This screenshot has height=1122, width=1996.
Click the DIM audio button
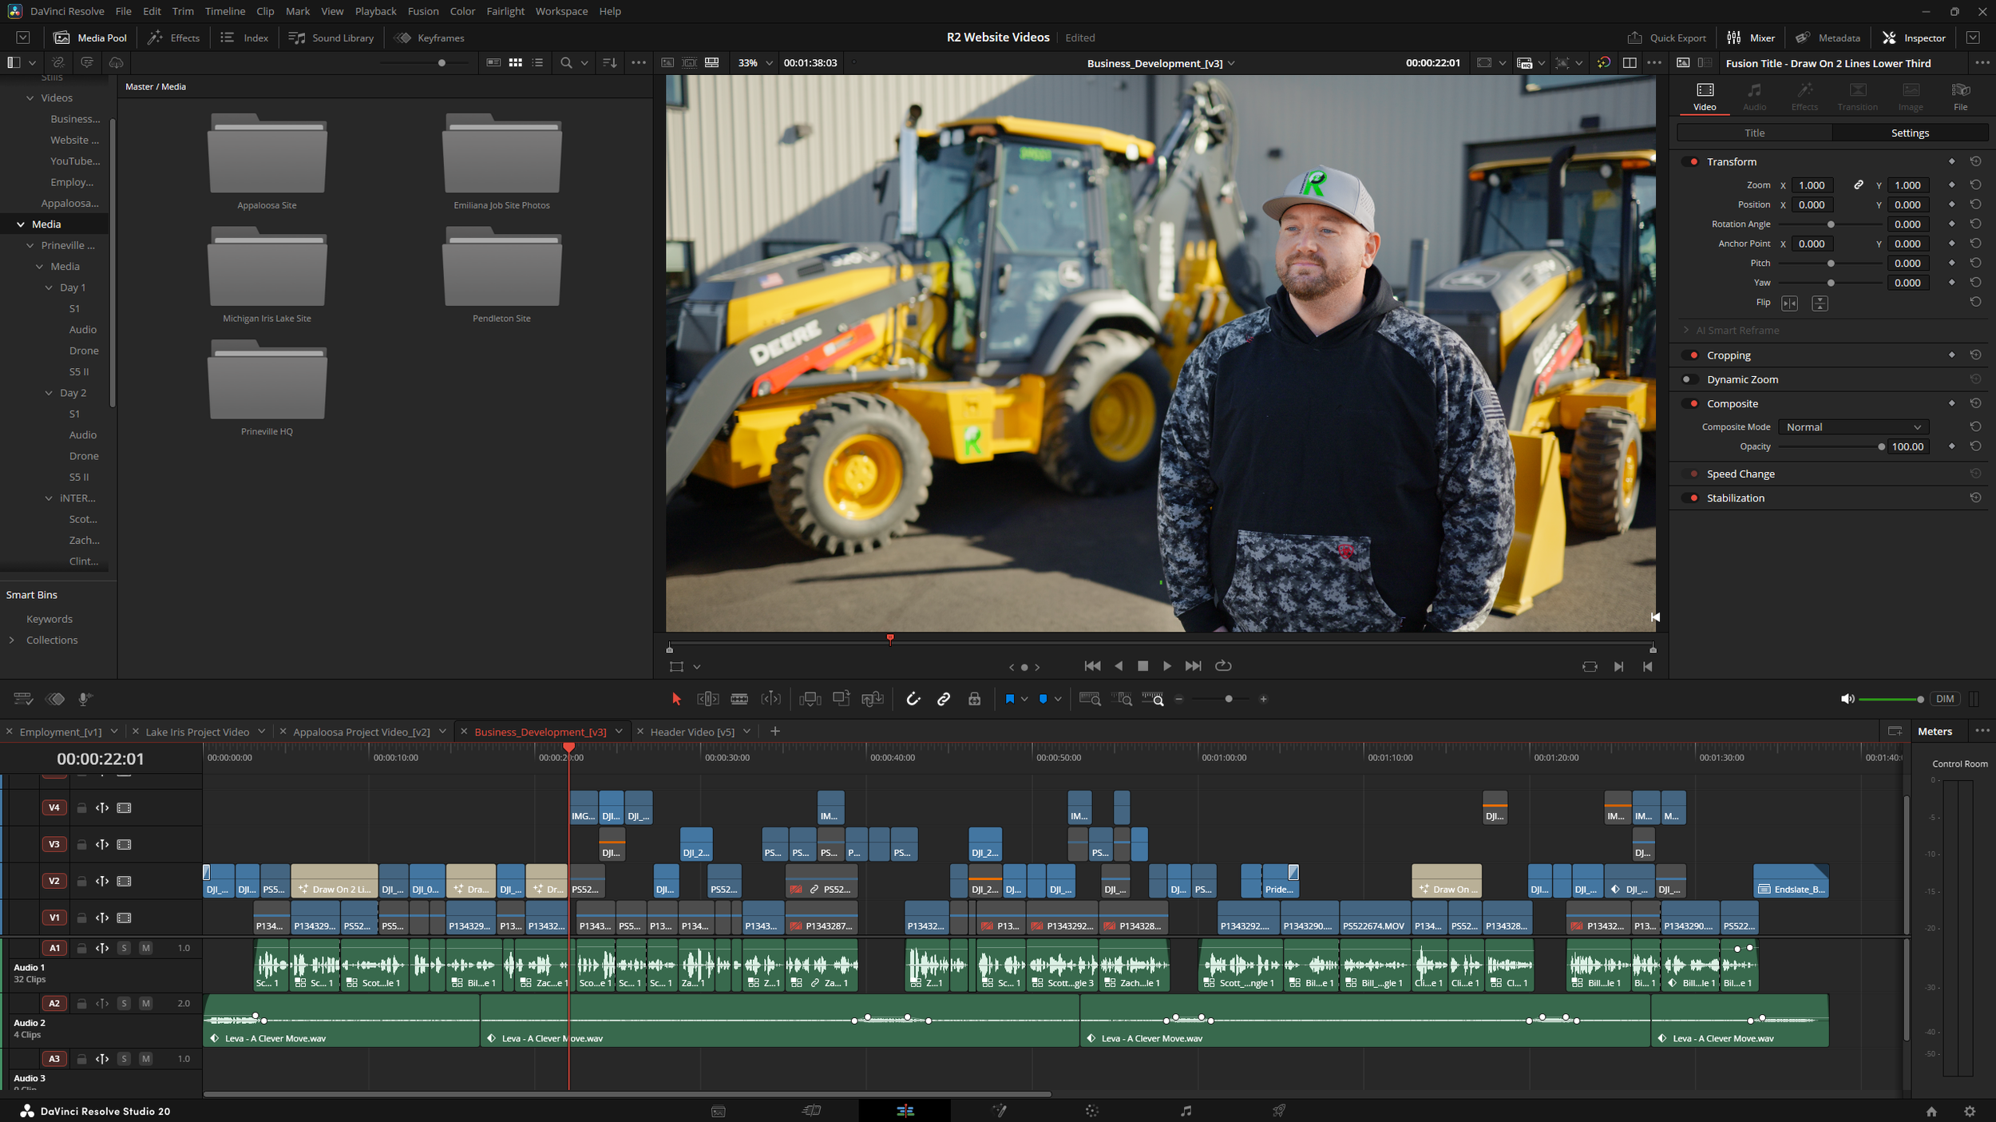click(1945, 699)
